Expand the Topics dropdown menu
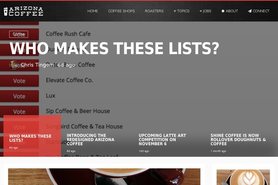 tap(182, 11)
